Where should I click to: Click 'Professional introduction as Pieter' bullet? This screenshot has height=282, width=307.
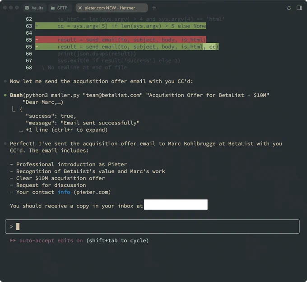(x=69, y=164)
